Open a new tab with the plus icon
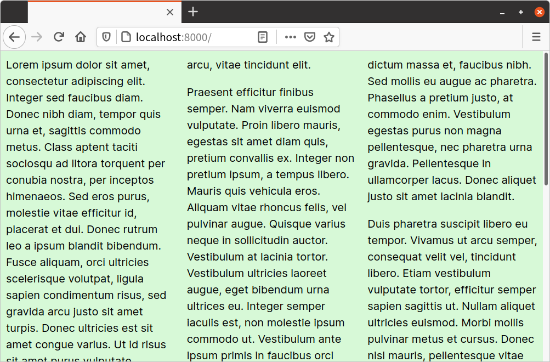The width and height of the screenshot is (550, 362). point(192,12)
